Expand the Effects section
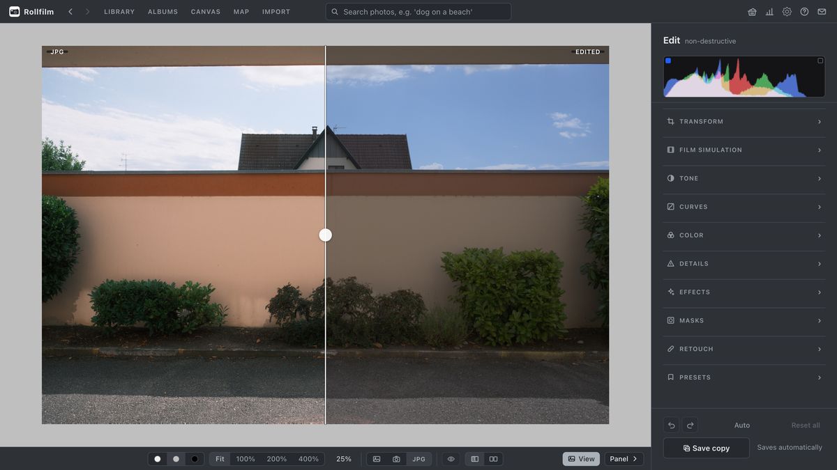The height and width of the screenshot is (470, 837). click(x=744, y=292)
